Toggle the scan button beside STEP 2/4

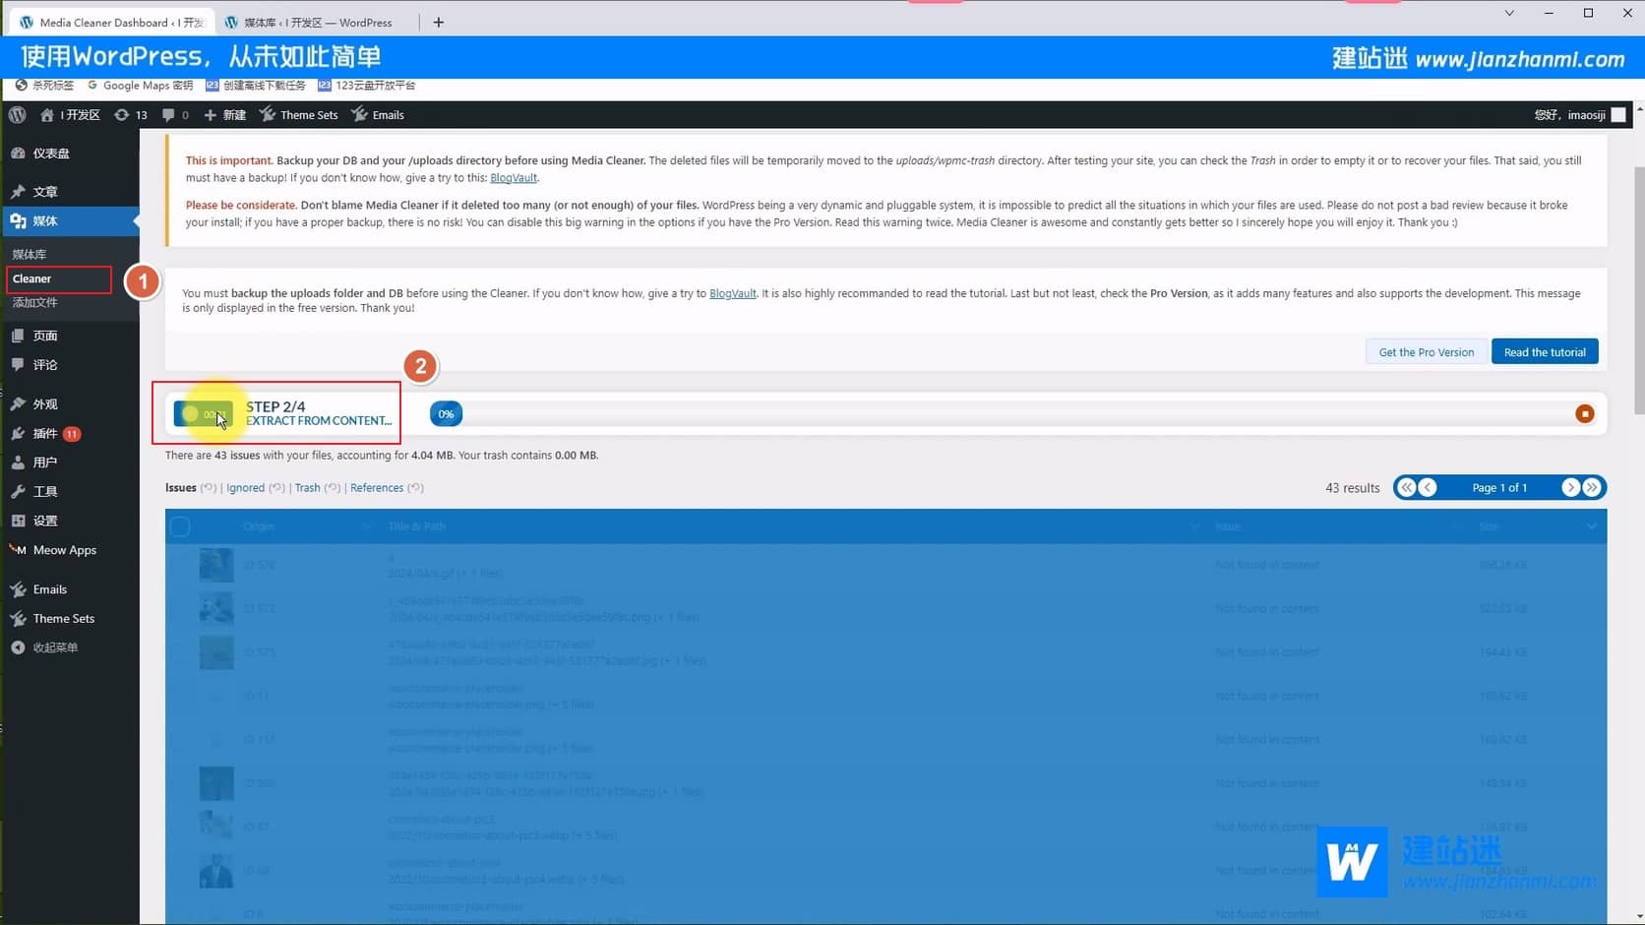[204, 414]
